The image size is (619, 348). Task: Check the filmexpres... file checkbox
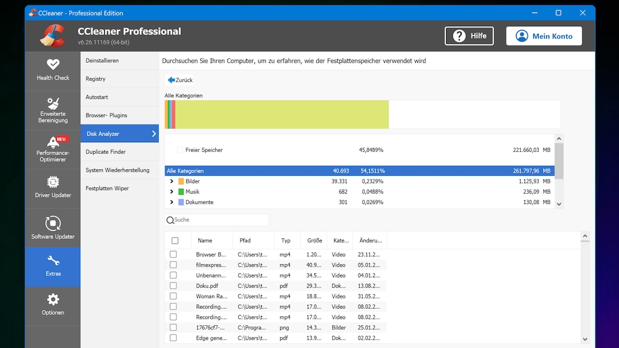[x=173, y=265]
